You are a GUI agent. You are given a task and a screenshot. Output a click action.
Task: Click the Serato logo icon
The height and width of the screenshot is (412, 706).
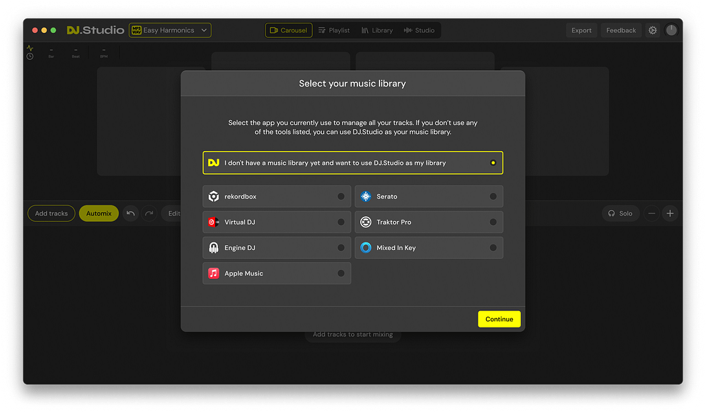coord(366,196)
